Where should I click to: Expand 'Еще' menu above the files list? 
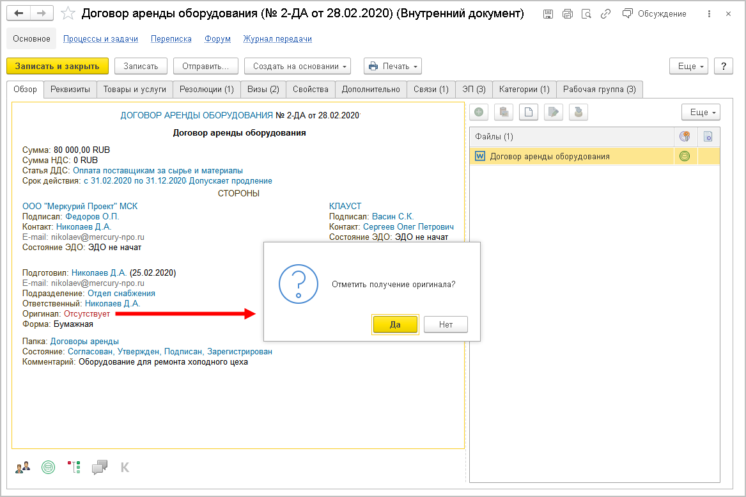pos(700,113)
